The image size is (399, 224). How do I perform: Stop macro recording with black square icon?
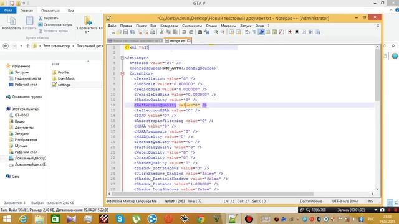pyautogui.click(x=297, y=32)
